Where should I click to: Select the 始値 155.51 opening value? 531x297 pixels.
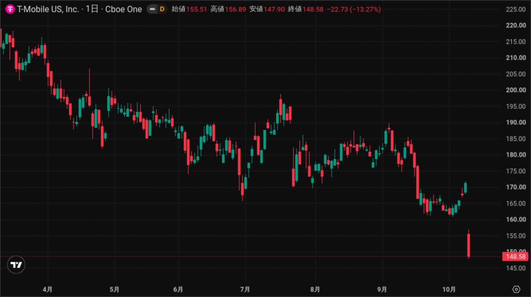pos(189,9)
